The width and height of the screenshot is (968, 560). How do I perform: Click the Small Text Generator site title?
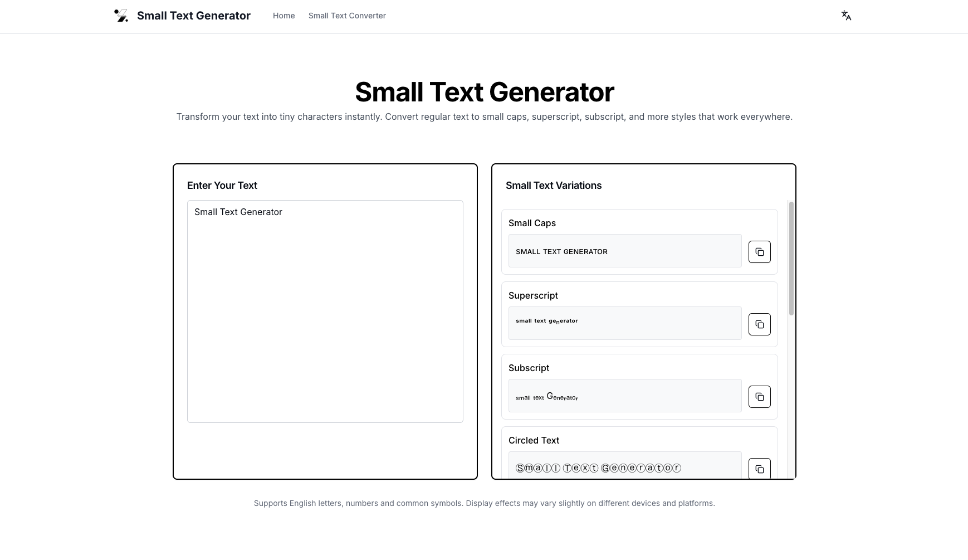(194, 16)
